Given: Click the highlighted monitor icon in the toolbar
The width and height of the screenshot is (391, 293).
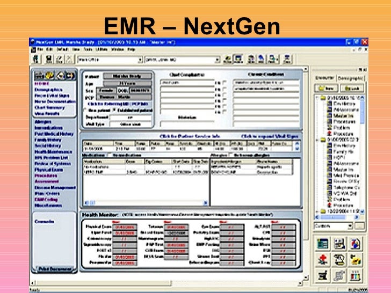Looking at the screenshot, I should coord(238,59).
